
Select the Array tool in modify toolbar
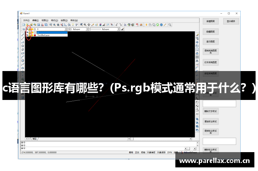coord(197,57)
